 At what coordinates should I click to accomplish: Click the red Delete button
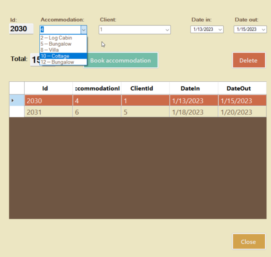(x=249, y=60)
